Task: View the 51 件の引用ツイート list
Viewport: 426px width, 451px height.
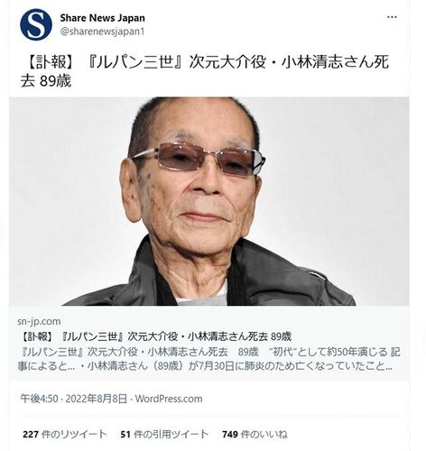Action: (164, 434)
